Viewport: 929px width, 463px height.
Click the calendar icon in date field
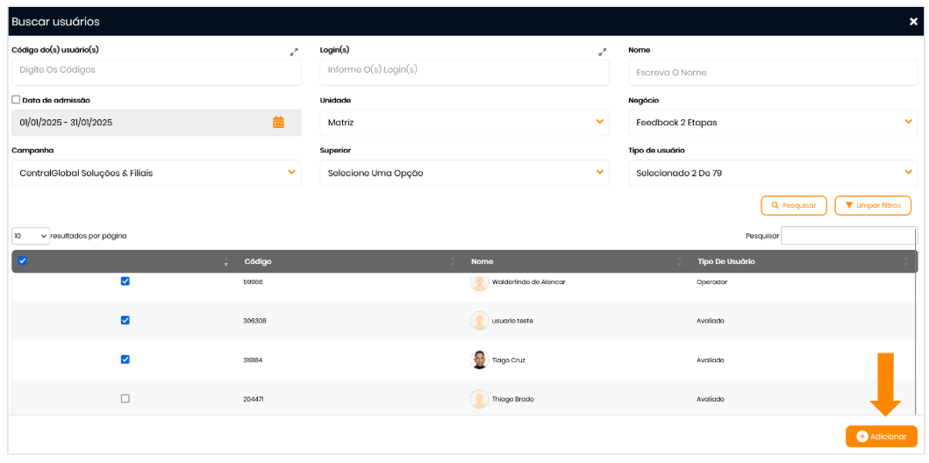[278, 123]
